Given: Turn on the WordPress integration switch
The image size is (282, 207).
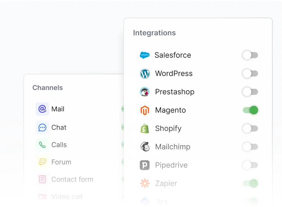Looking at the screenshot, I should [250, 74].
